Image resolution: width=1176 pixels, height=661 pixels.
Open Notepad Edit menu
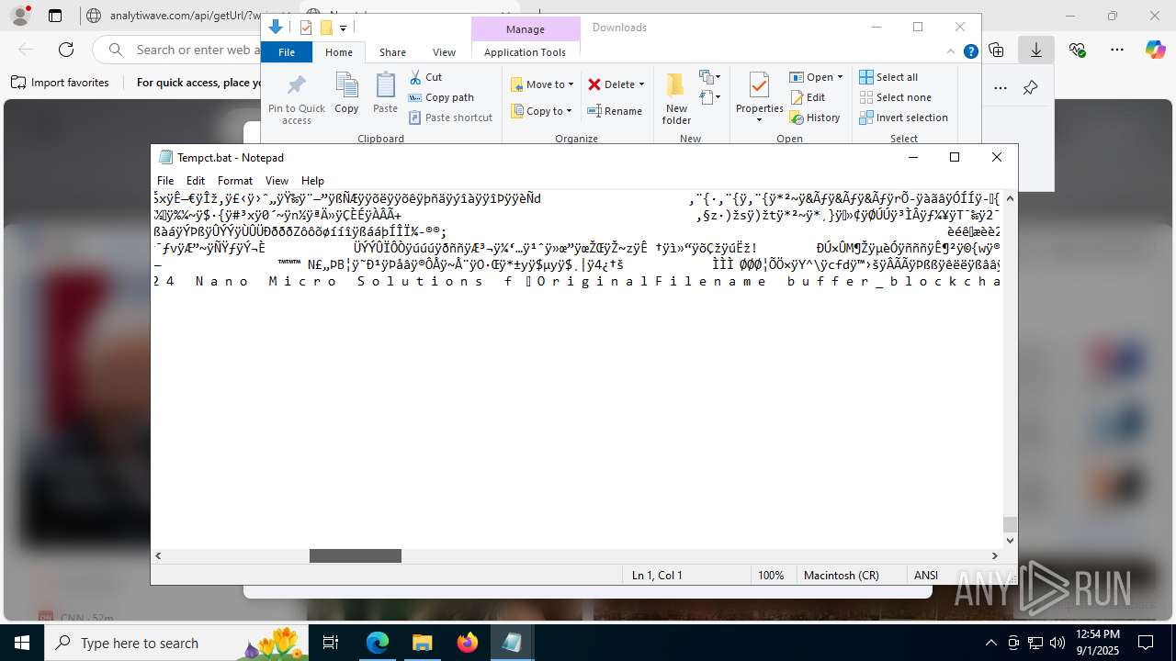[196, 181]
